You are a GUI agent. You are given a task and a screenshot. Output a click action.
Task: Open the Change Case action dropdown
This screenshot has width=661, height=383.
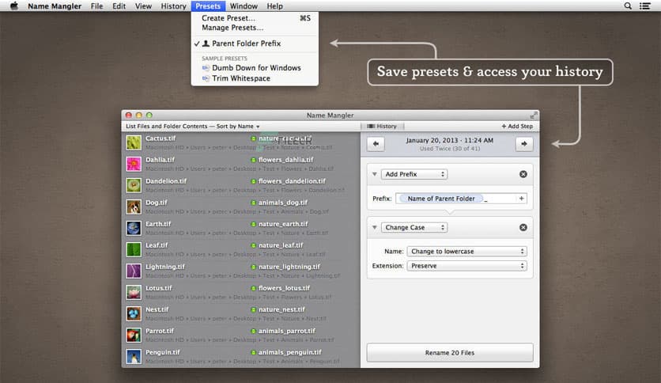(x=414, y=227)
